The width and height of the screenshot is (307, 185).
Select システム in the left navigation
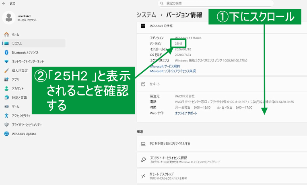[17, 43]
